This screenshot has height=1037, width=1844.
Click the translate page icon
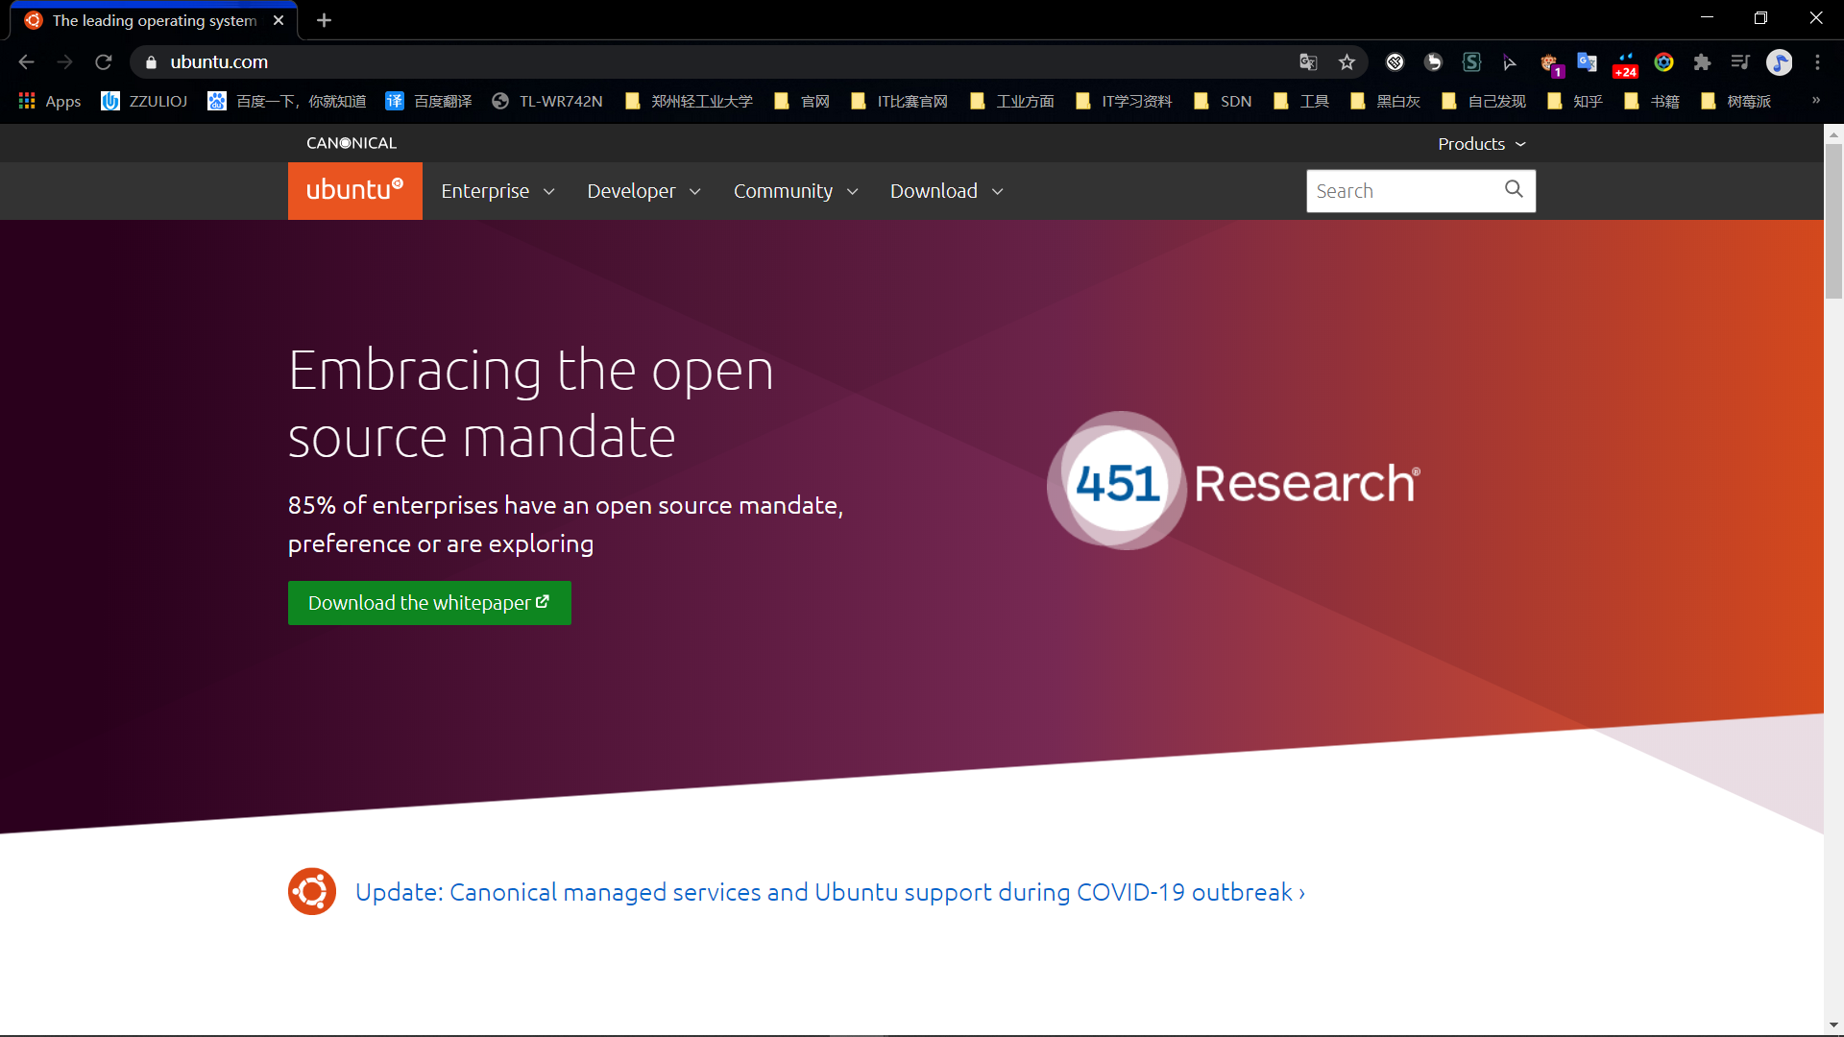1308,62
